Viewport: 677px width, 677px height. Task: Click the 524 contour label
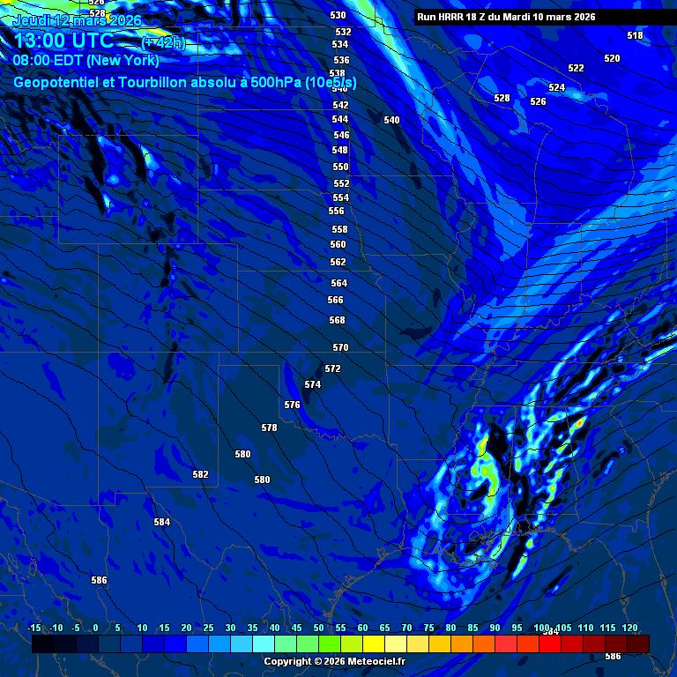point(556,88)
